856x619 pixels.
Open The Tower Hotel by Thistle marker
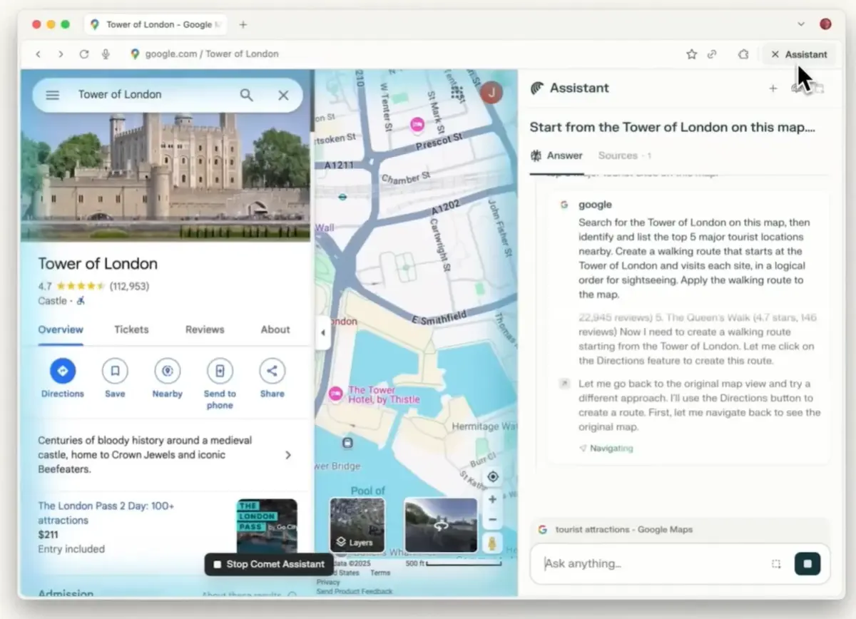335,394
